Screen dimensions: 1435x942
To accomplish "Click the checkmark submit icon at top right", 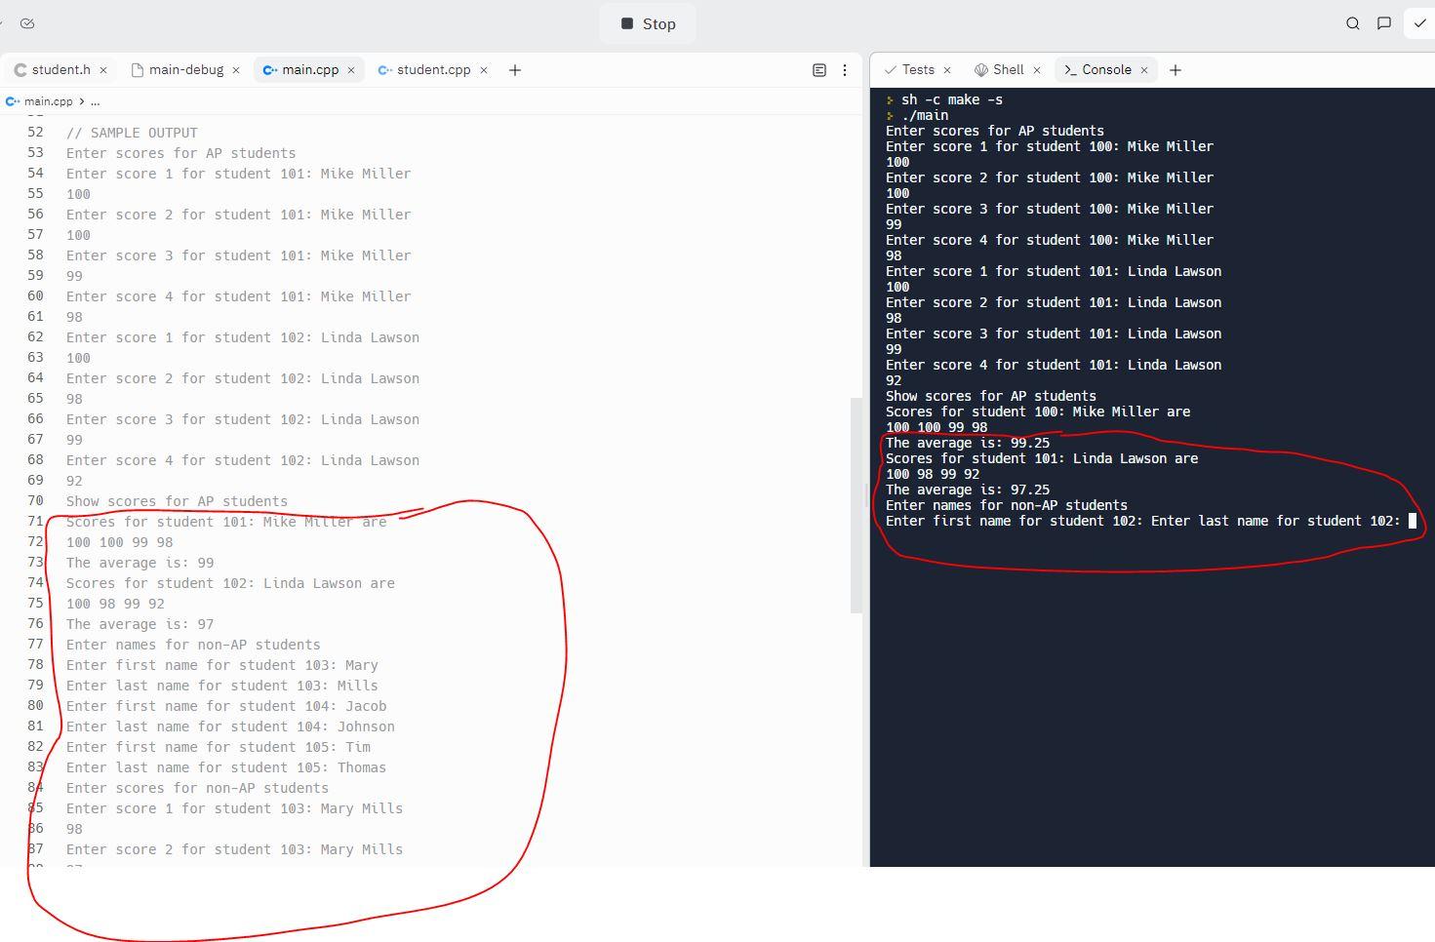I will (x=1418, y=22).
